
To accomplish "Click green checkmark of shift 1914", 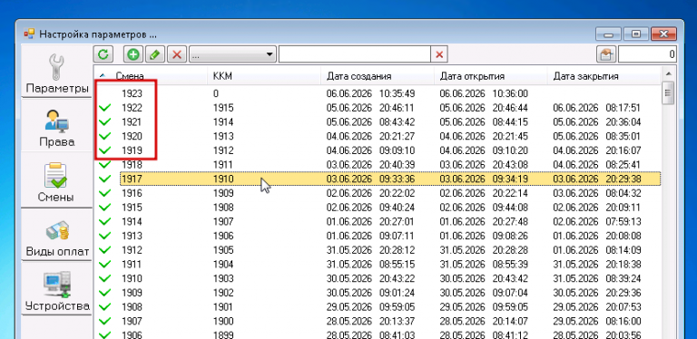I will point(105,221).
